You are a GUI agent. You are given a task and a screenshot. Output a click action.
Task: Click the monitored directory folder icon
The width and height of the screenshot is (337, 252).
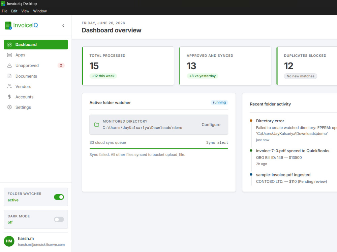click(97, 125)
